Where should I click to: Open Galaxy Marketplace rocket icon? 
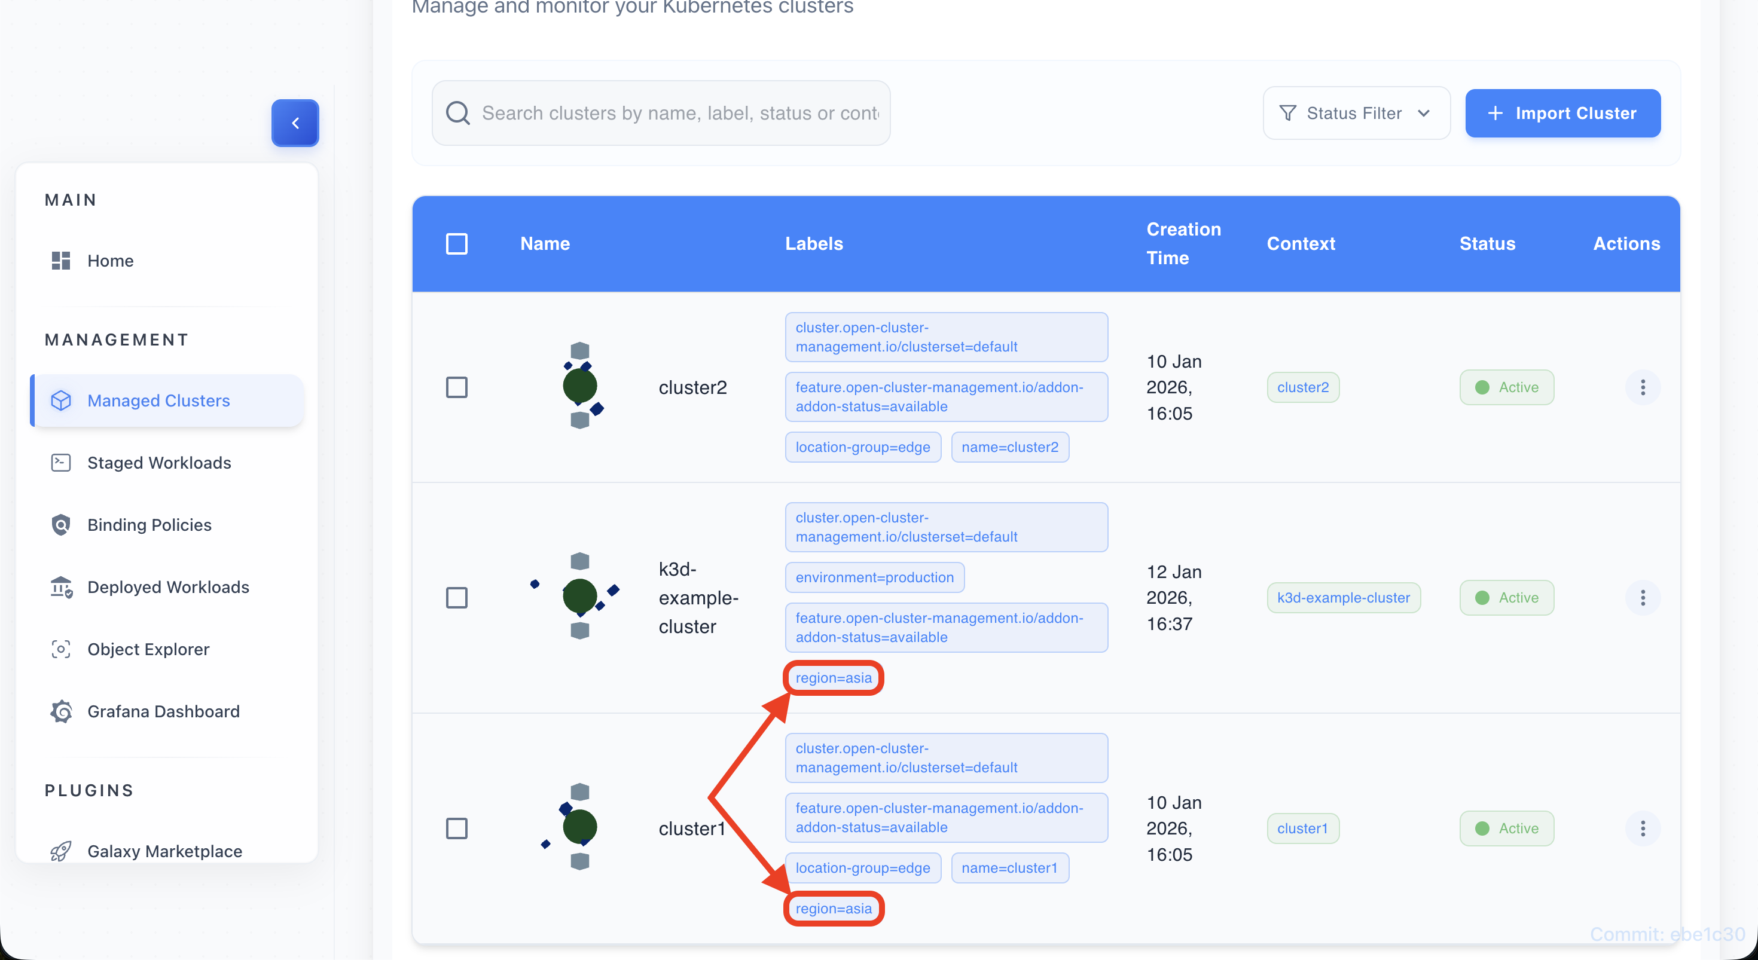61,851
